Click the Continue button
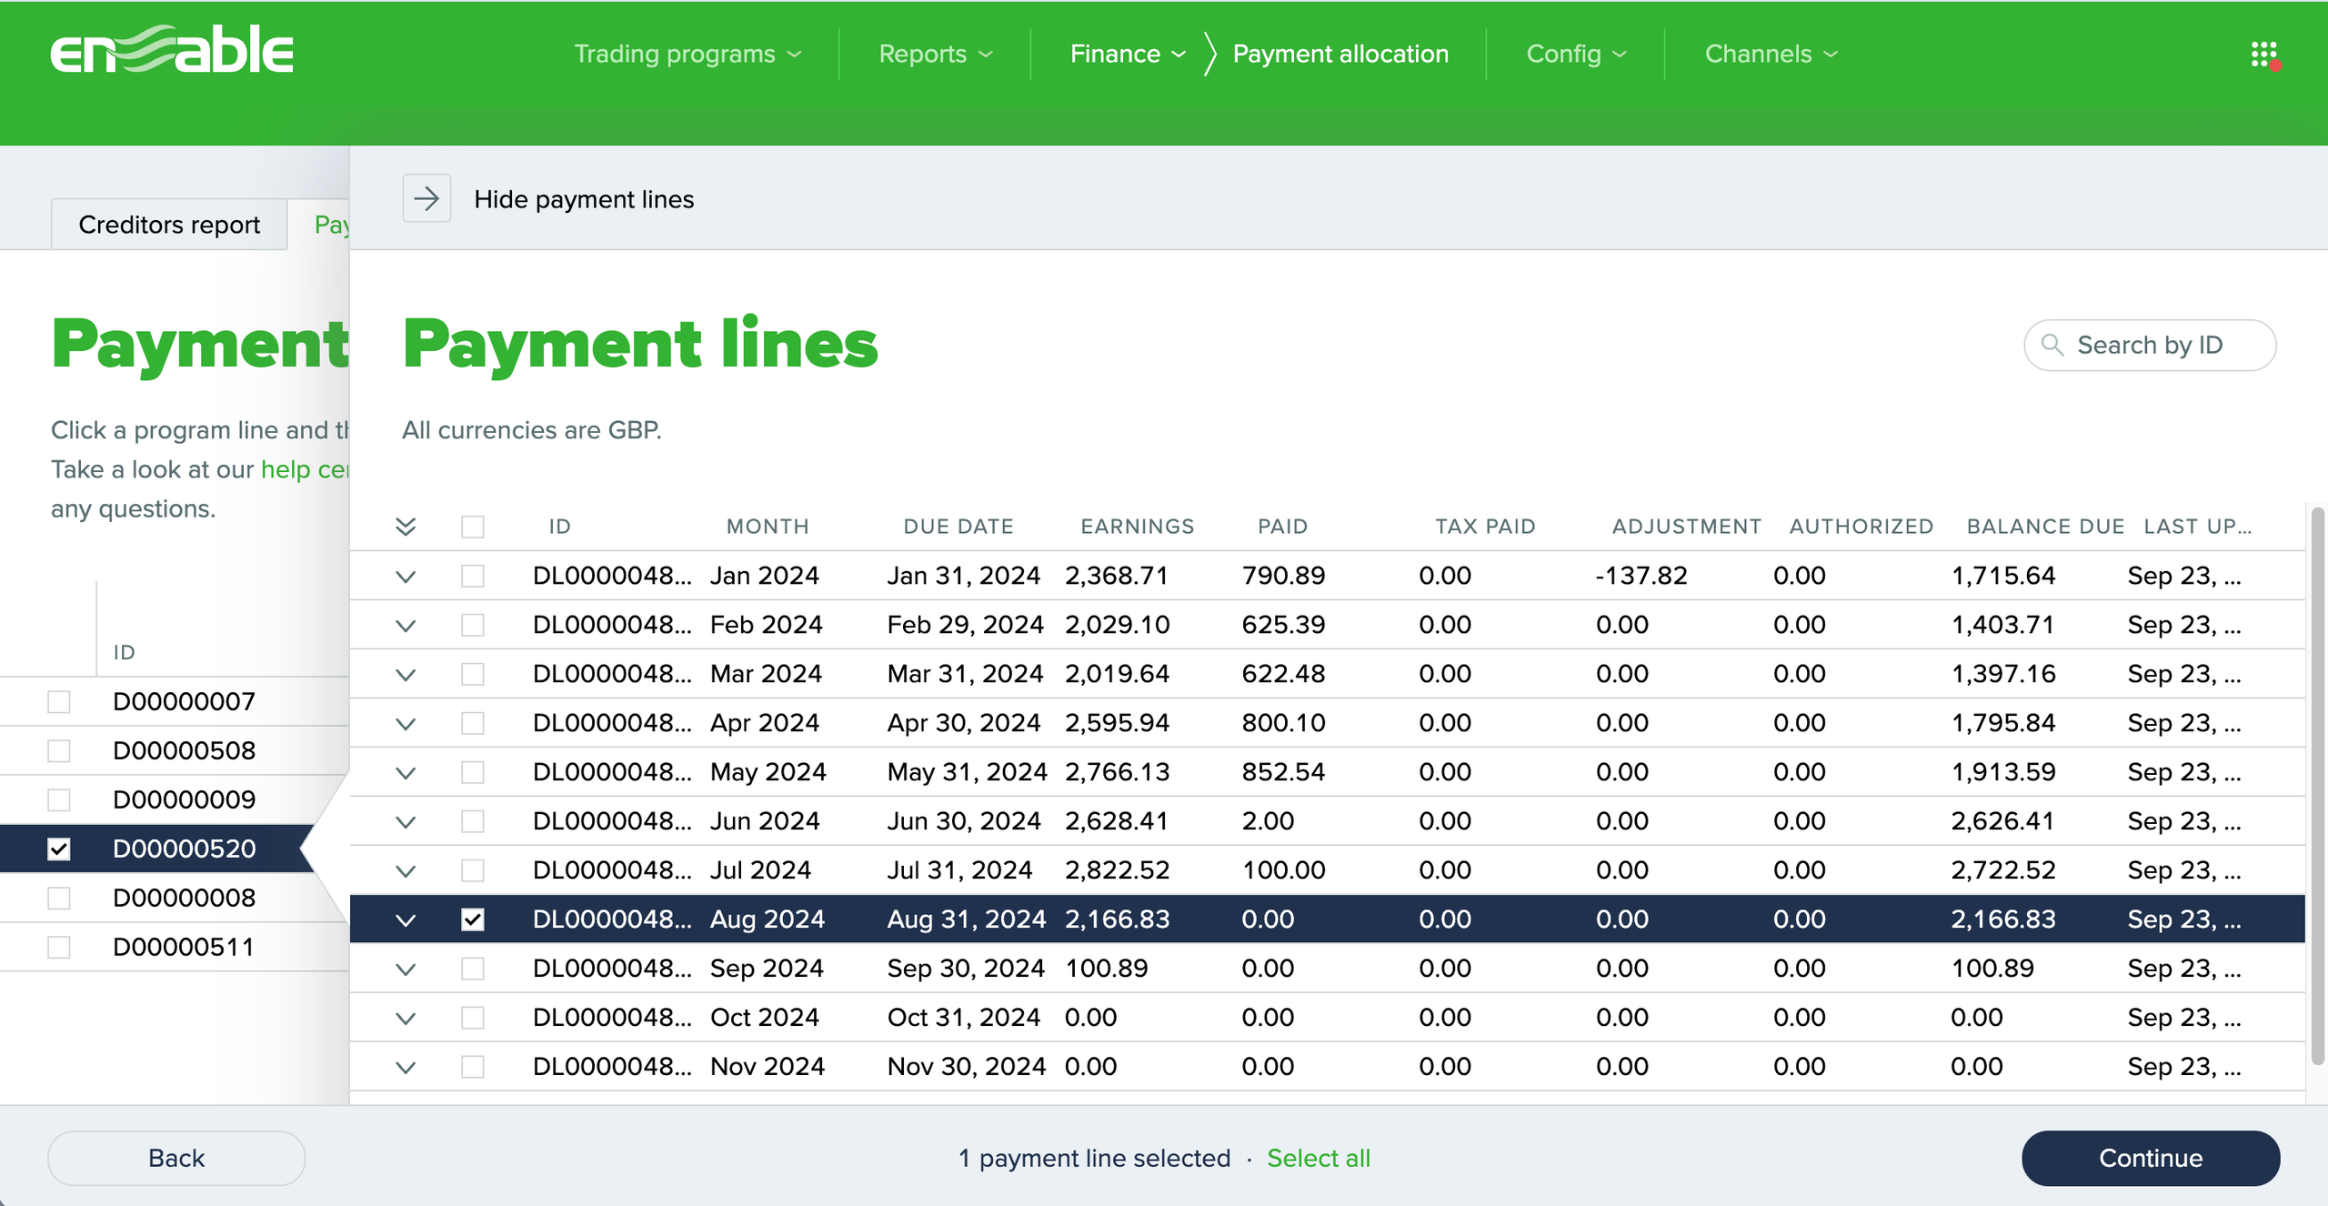Viewport: 2328px width, 1206px height. pos(2151,1158)
